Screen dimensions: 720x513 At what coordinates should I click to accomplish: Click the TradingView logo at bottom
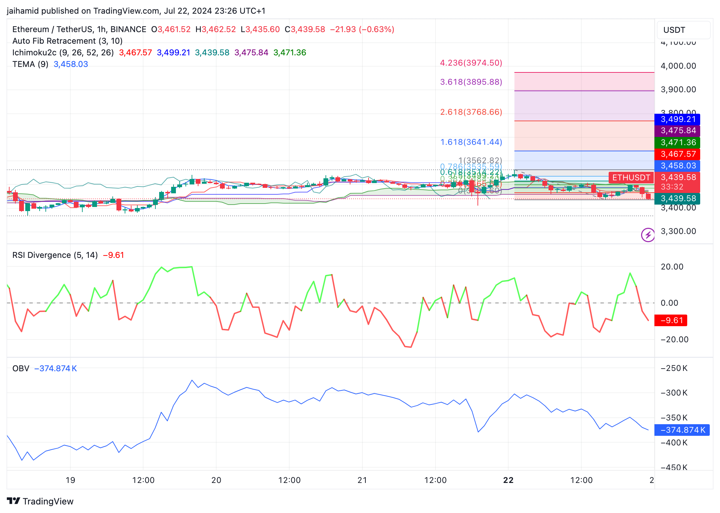click(x=40, y=501)
